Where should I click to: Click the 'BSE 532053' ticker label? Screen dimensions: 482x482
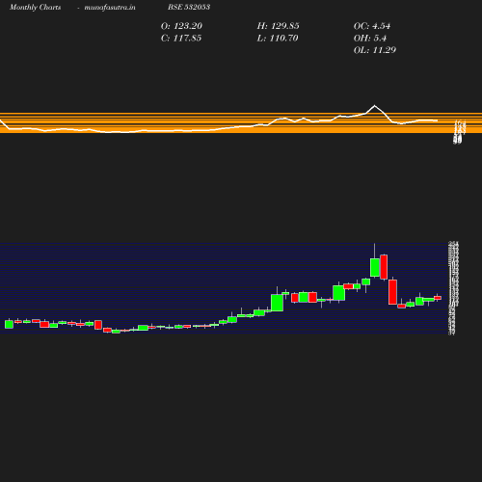(189, 7)
